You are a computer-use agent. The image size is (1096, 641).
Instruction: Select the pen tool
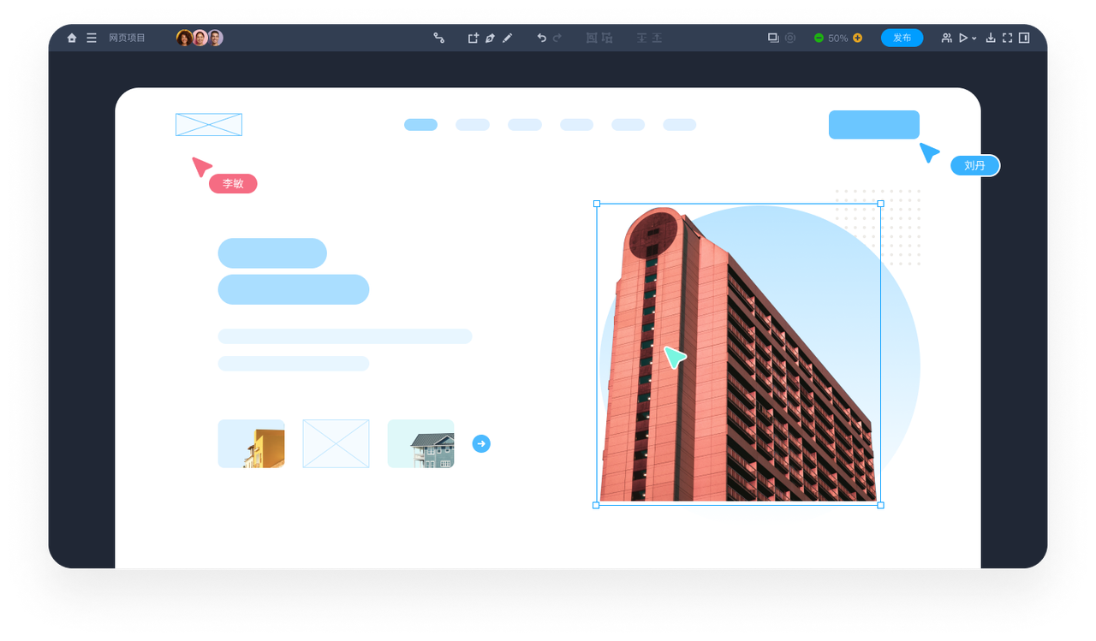tap(490, 39)
